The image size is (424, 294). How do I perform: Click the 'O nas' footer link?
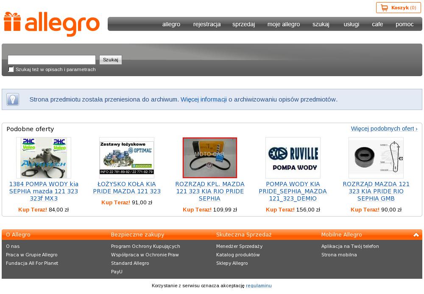coord(13,246)
